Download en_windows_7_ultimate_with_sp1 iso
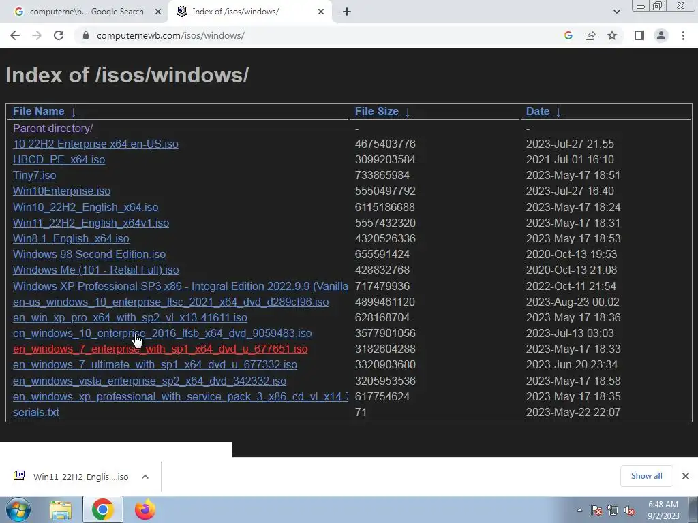 click(x=155, y=365)
